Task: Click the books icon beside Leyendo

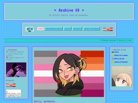Action: (7, 57)
